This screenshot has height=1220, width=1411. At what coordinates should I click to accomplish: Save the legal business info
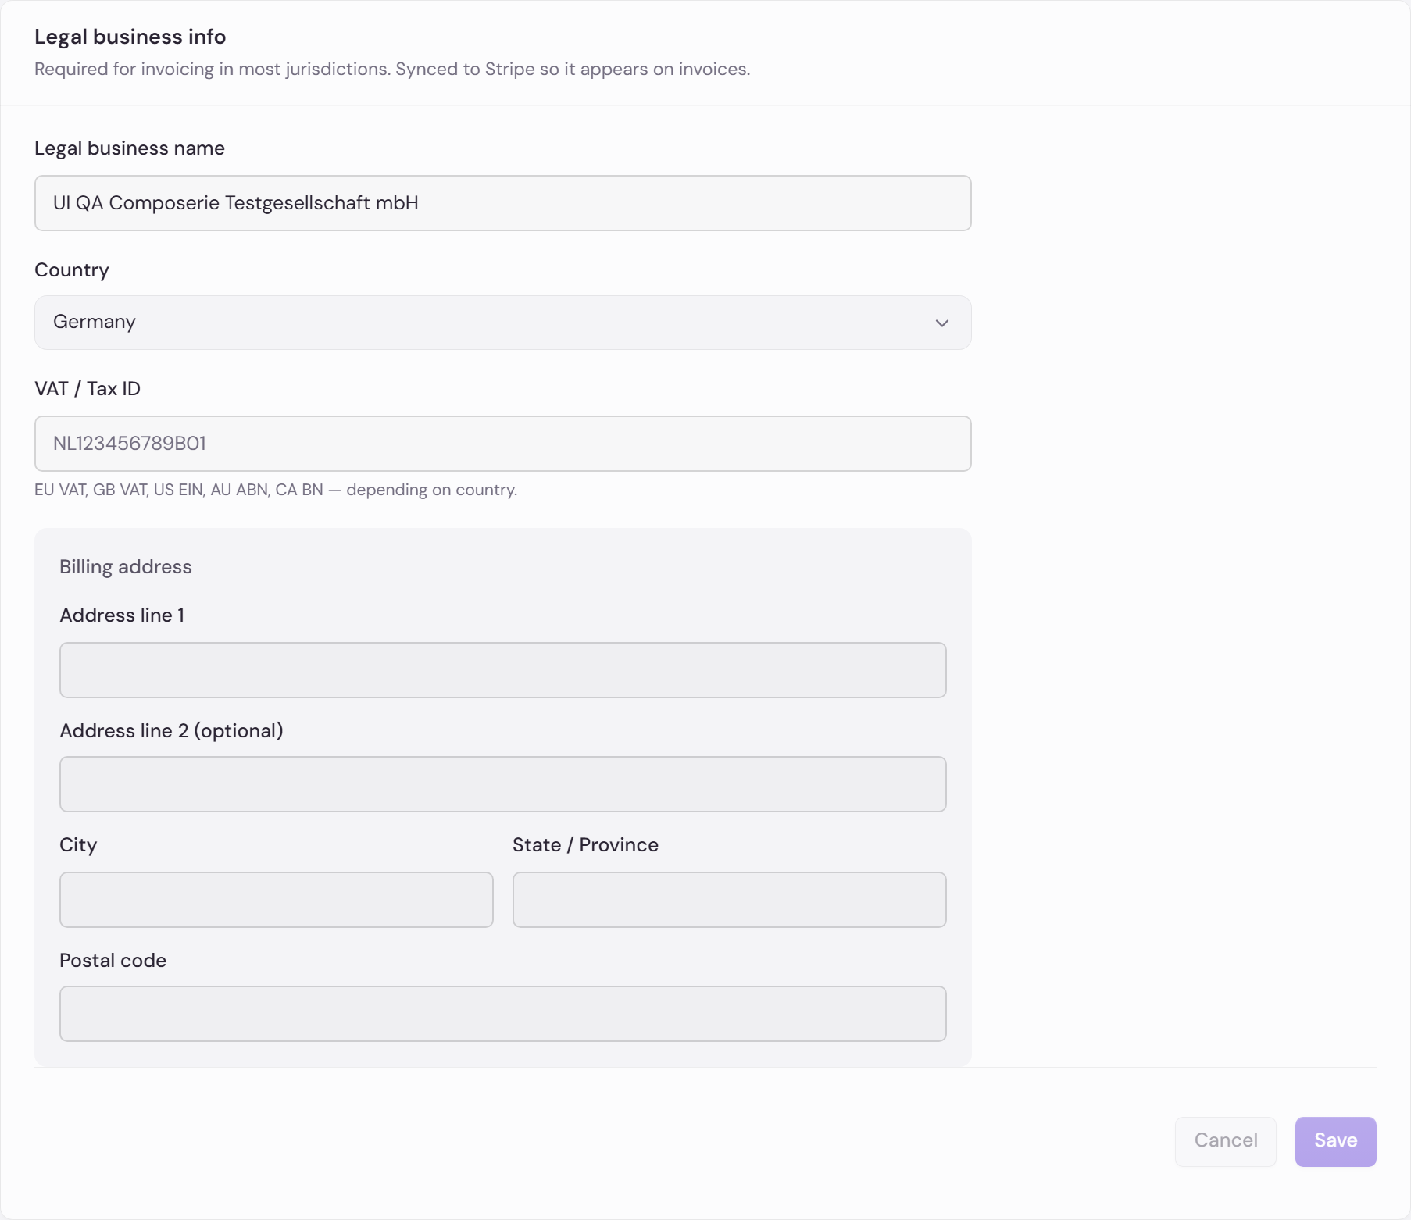pos(1335,1141)
